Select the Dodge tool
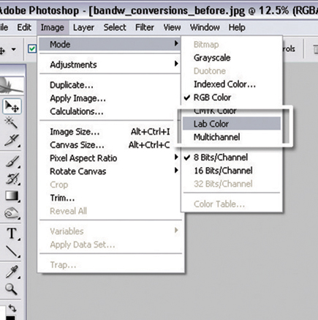 tap(12, 213)
